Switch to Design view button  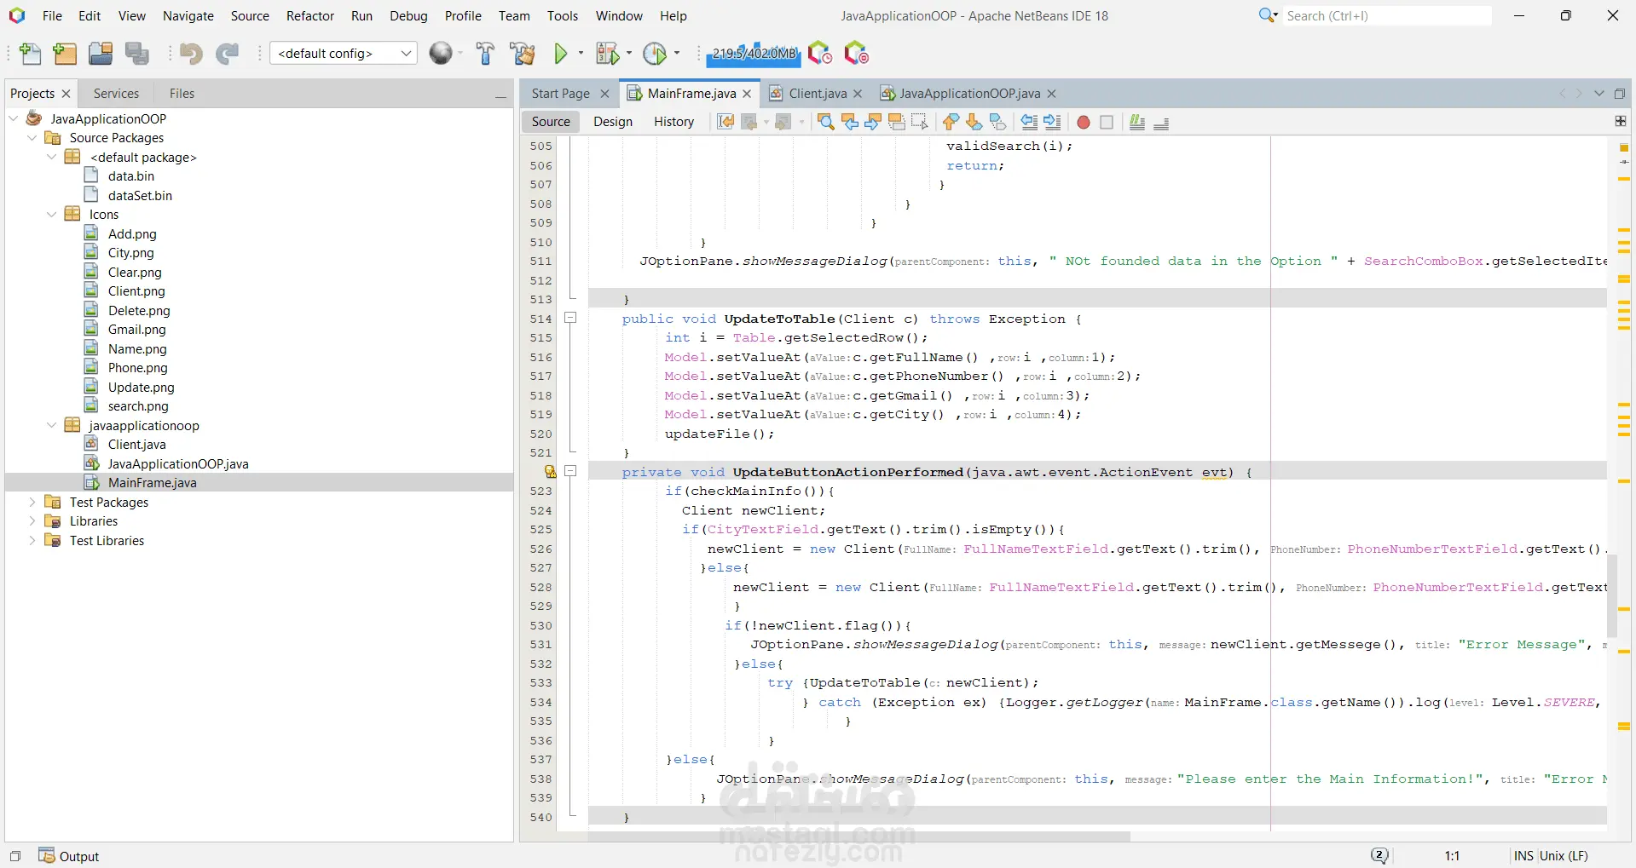(x=612, y=122)
